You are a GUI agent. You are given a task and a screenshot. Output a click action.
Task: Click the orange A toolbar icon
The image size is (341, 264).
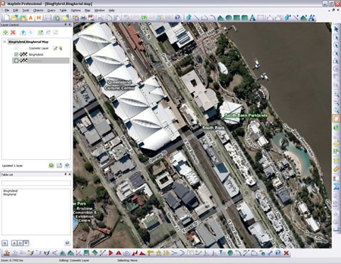point(31,18)
